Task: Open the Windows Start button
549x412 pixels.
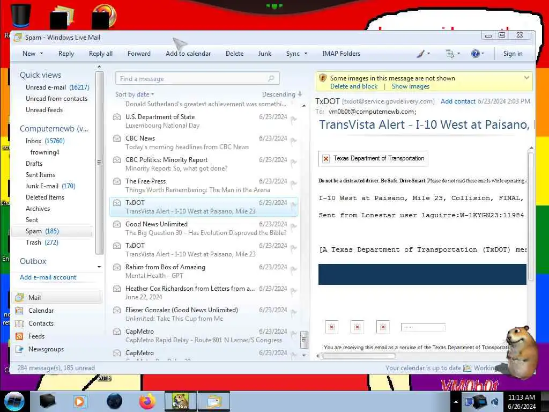Action: point(14,401)
